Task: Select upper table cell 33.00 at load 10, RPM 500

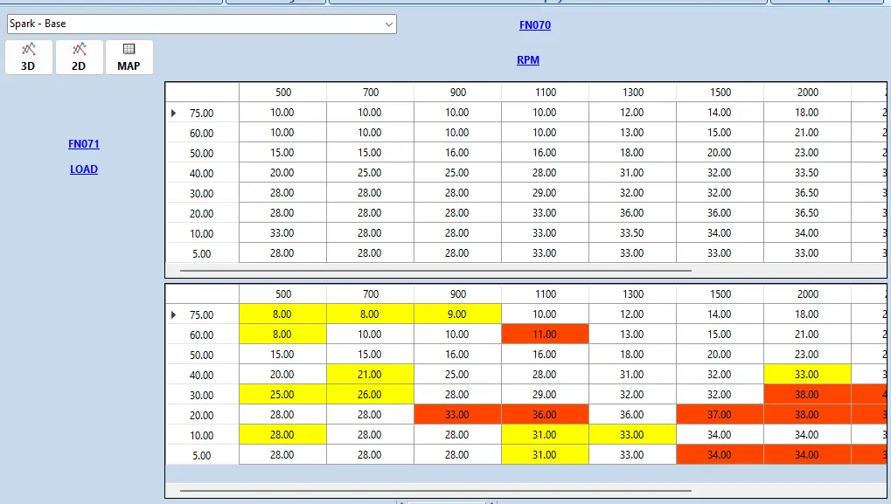Action: click(x=283, y=233)
